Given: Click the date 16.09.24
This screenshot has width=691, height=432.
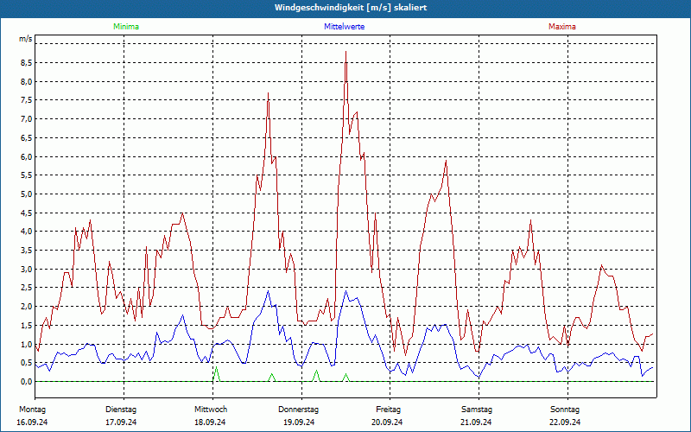Looking at the screenshot, I should tap(32, 422).
